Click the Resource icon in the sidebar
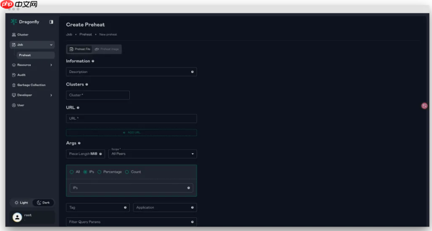The height and width of the screenshot is (231, 432). click(x=14, y=65)
